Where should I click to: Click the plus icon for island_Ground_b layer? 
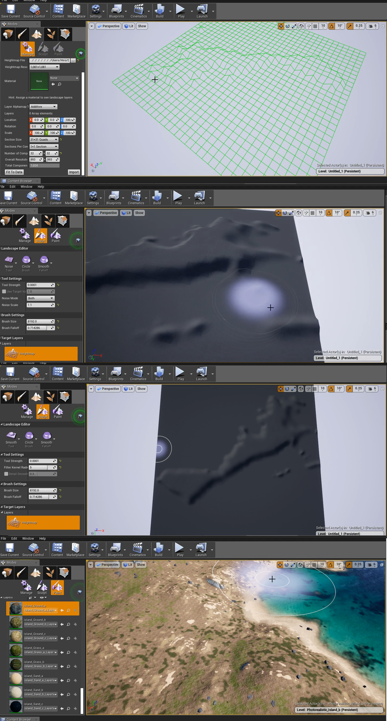click(x=75, y=625)
